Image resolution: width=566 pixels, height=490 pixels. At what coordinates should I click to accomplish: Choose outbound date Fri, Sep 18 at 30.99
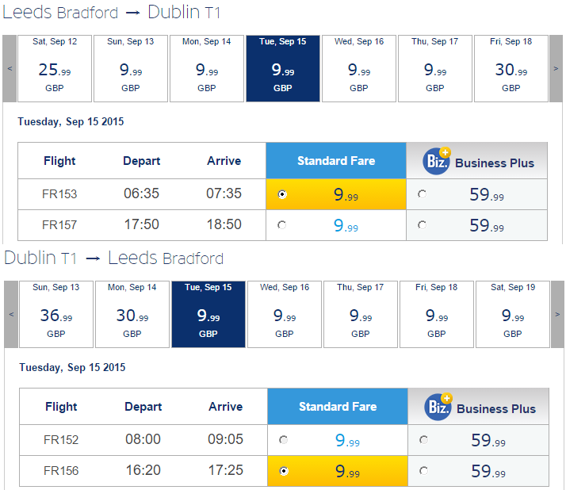pyautogui.click(x=511, y=69)
